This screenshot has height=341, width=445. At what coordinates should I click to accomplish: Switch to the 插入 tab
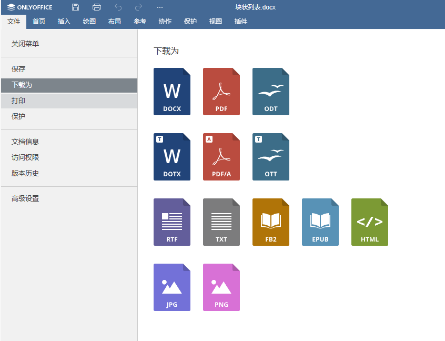(x=64, y=22)
